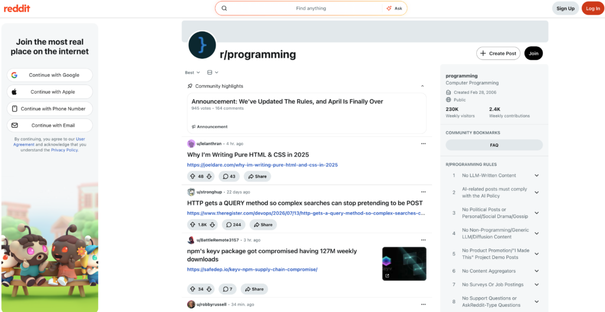This screenshot has width=605, height=312.
Task: Open u/lelanthran's profile name
Action: pos(209,144)
